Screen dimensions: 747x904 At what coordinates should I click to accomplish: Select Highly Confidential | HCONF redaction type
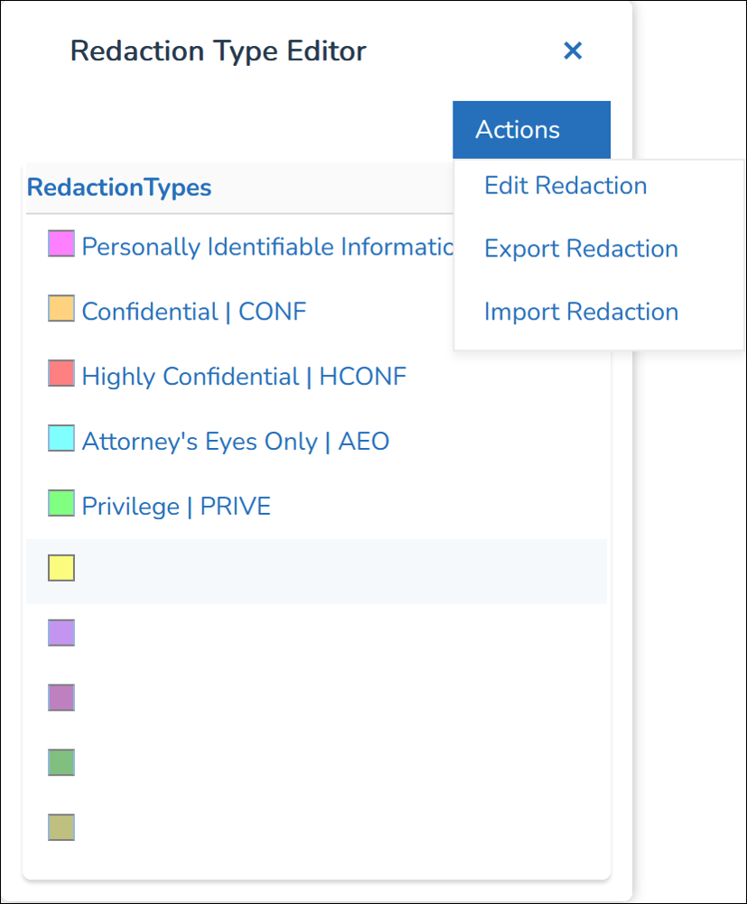pos(244,377)
